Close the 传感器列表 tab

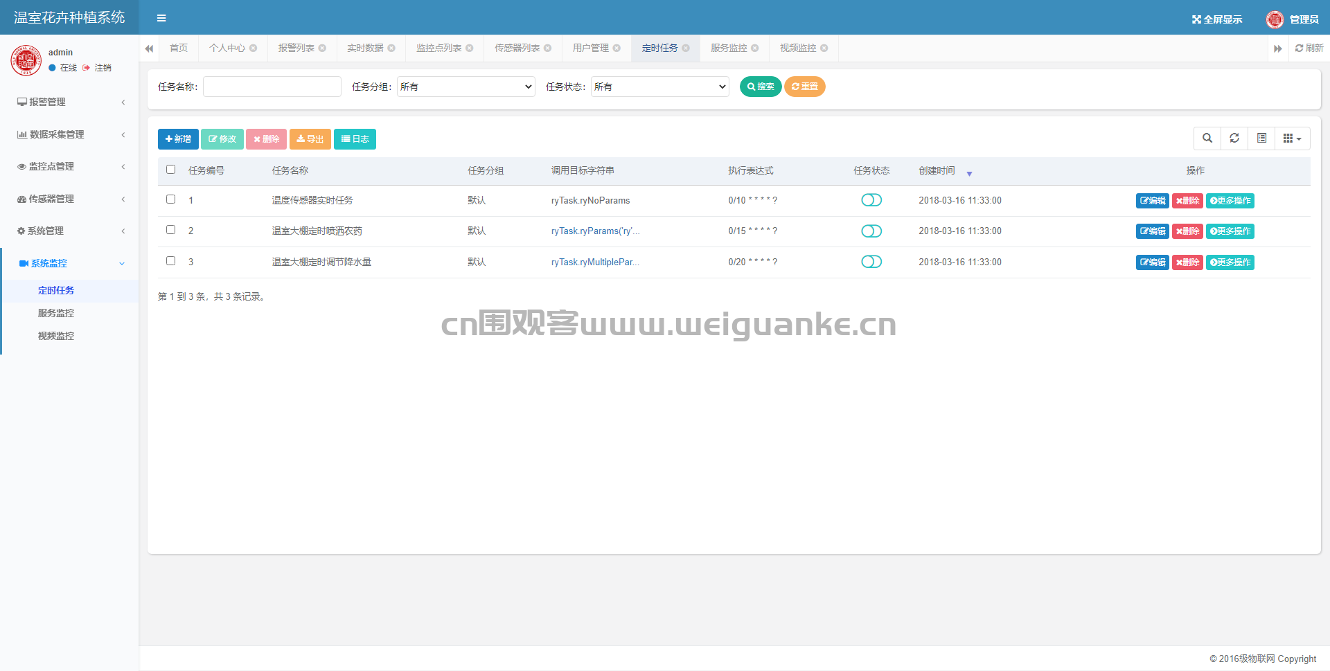point(548,48)
